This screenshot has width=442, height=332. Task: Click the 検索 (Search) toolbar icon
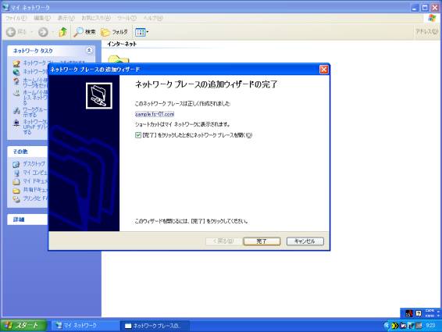coord(84,32)
